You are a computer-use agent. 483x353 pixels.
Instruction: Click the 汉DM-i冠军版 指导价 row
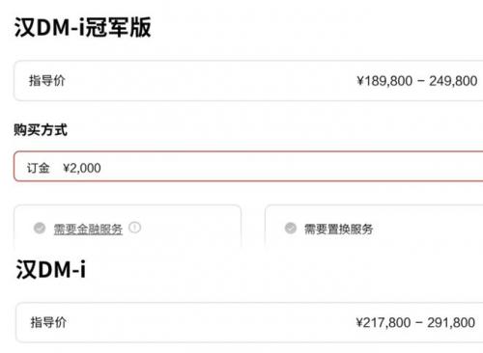click(248, 81)
